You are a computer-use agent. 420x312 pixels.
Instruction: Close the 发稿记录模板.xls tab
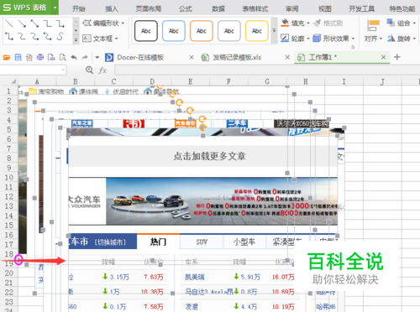[287, 58]
